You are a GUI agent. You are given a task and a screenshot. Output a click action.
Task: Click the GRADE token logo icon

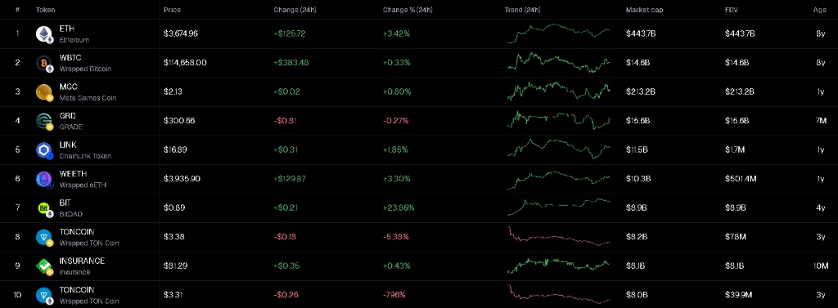44,121
